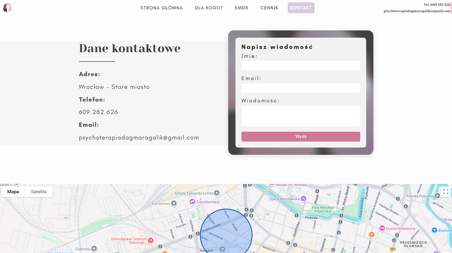Click the email address in the header

point(417,11)
